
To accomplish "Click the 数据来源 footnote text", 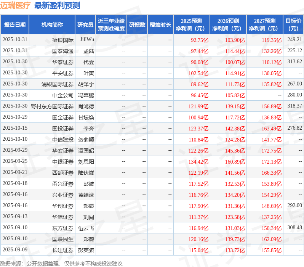I will [61, 264].
